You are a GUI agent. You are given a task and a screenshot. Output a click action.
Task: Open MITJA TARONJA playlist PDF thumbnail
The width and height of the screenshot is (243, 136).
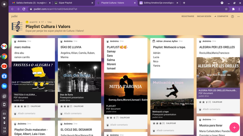(126, 88)
